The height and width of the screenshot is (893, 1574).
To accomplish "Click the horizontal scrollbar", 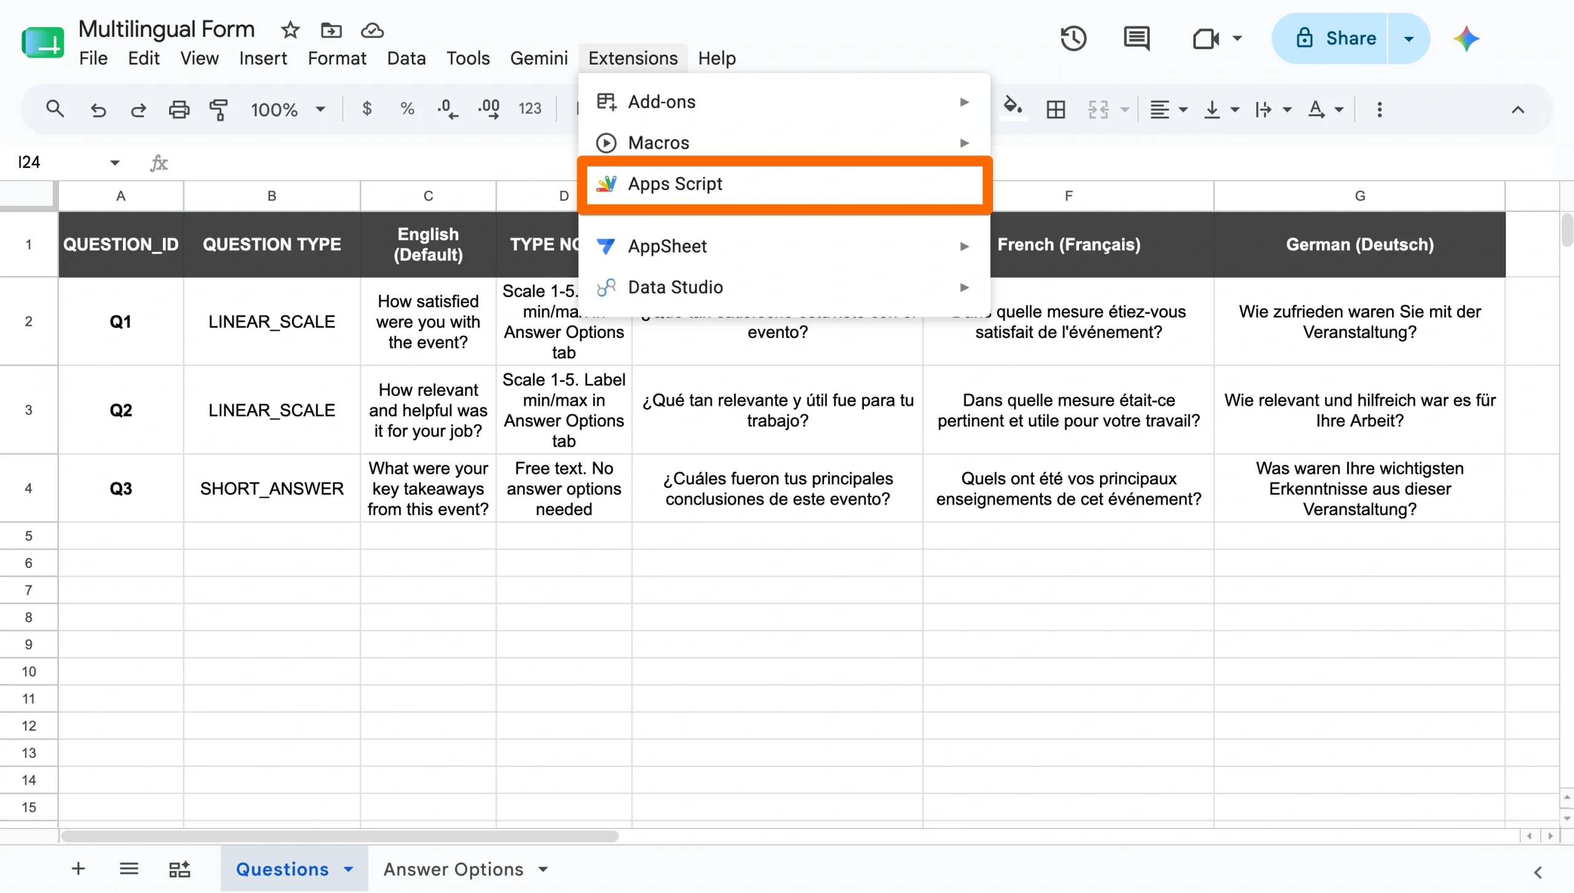I will click(x=340, y=837).
